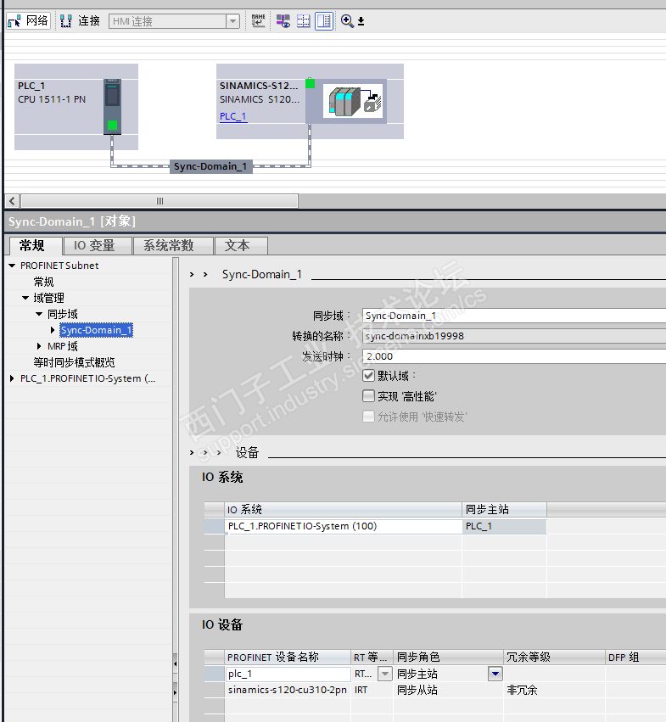This screenshot has height=722, width=666.
Task: Select the sinamics-s120-cu310-2pn device row
Action: (x=288, y=691)
